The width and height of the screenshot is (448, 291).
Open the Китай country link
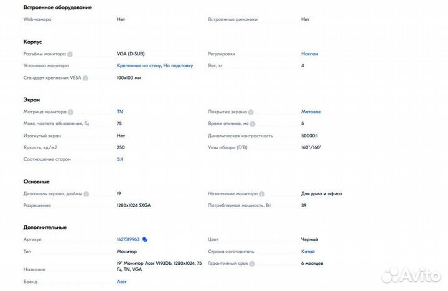(308, 251)
